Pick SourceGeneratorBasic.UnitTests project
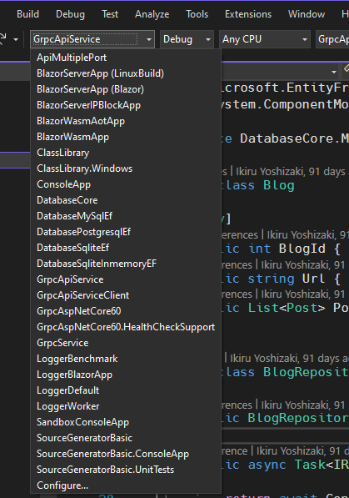The height and width of the screenshot is (498, 349). point(126,470)
